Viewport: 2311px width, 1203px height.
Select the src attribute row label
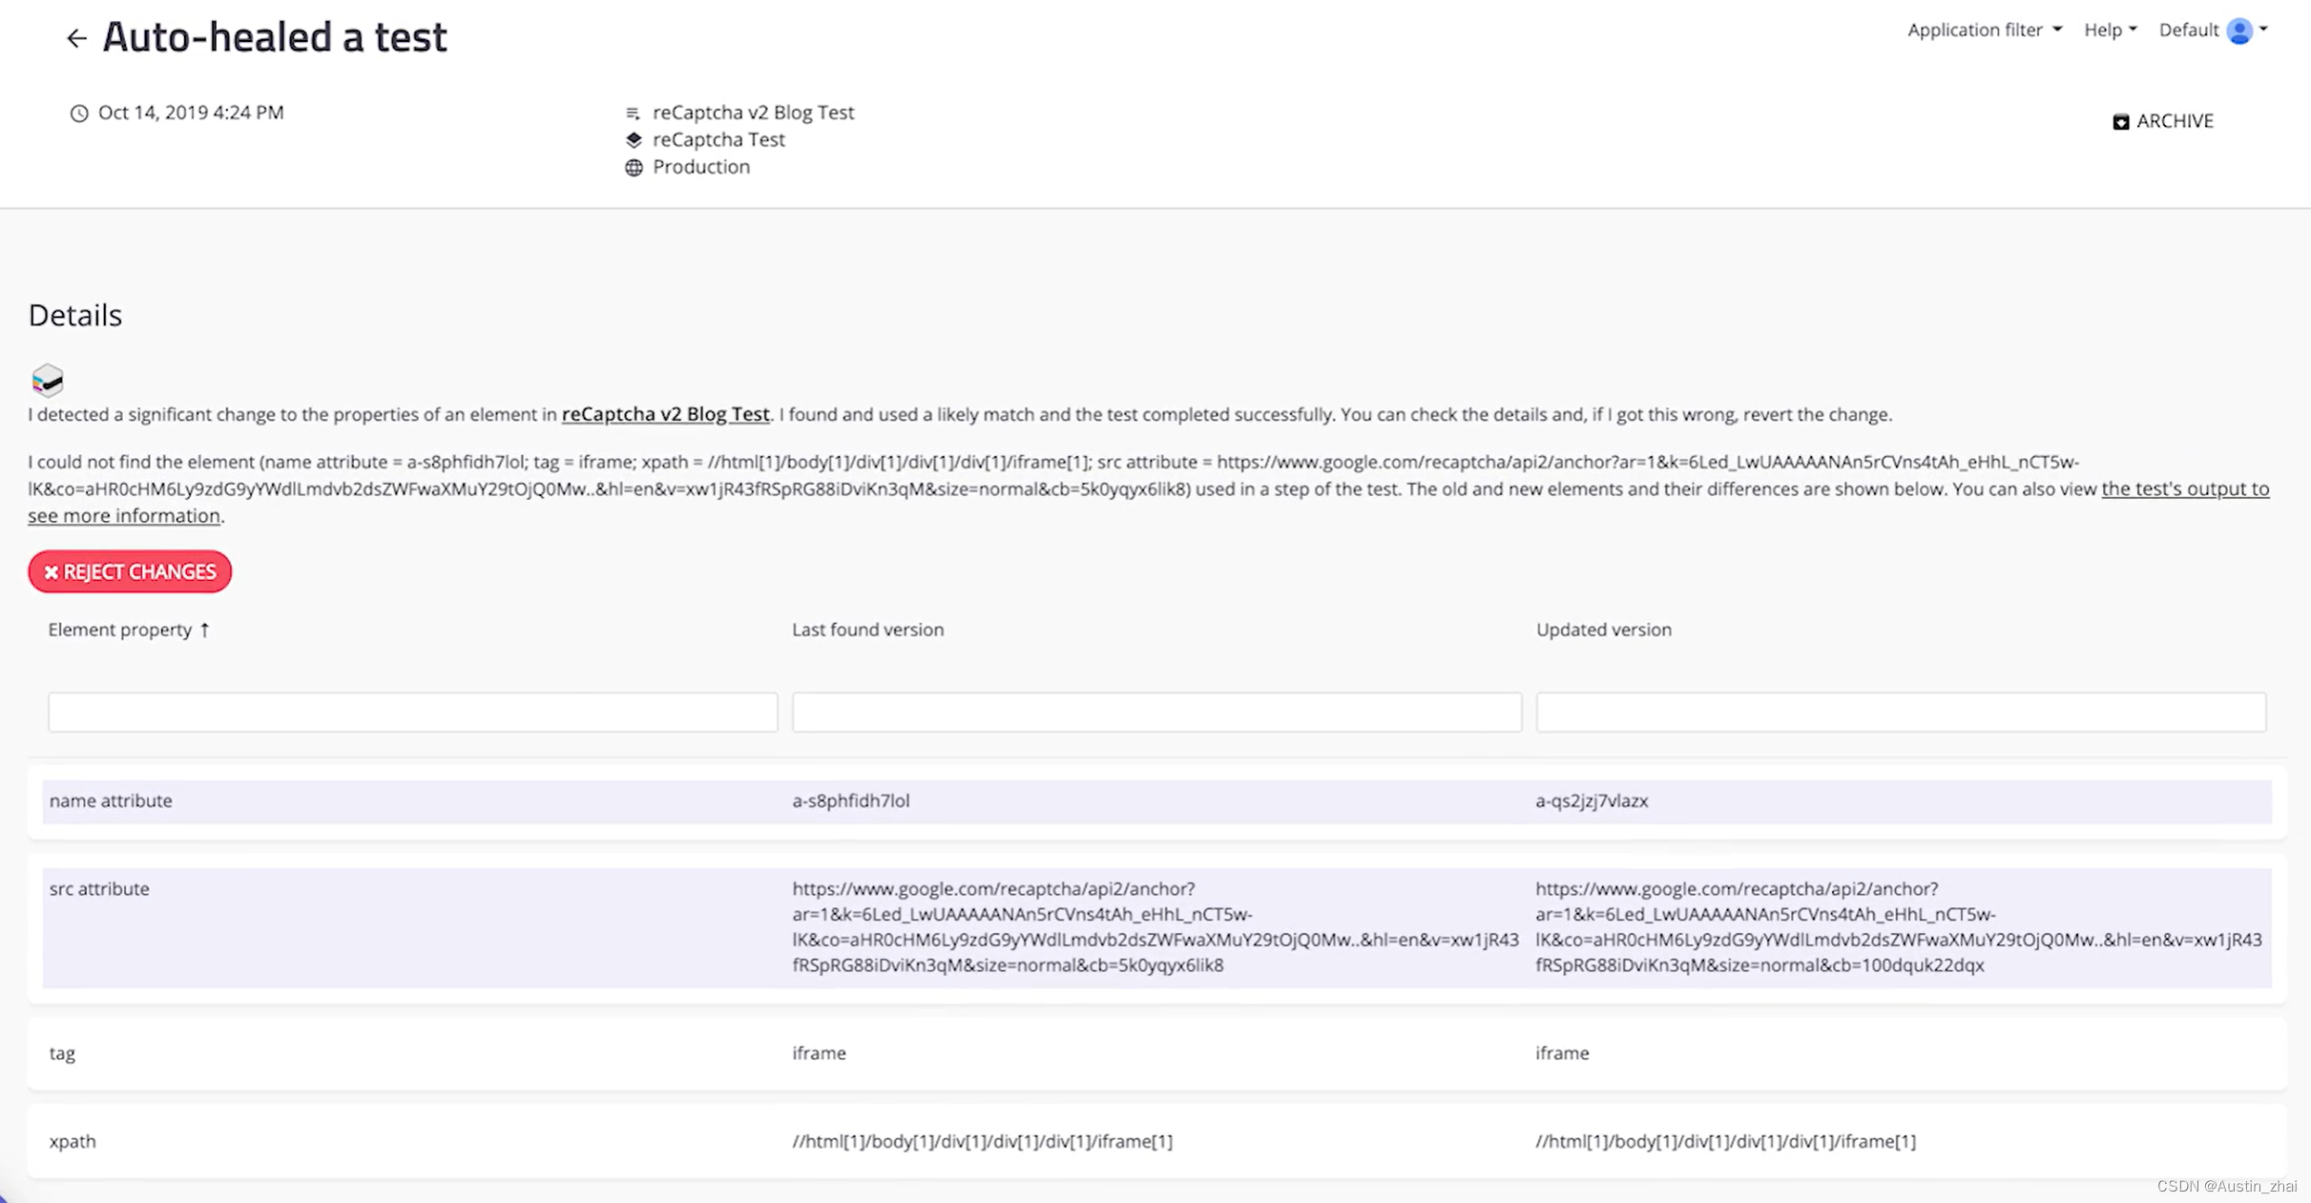point(99,888)
